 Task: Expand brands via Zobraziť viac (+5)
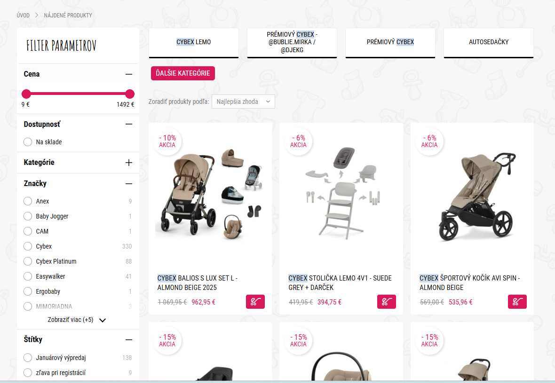77,320
